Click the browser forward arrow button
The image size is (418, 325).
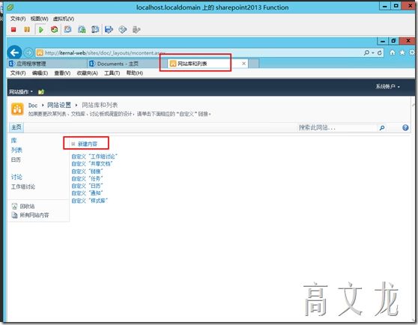click(x=28, y=52)
